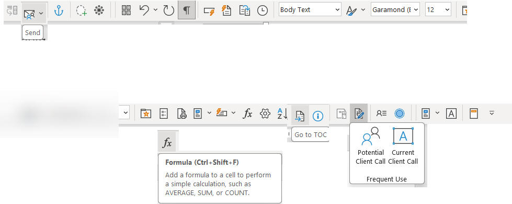Click the label with lightning bolt icon

point(222,113)
